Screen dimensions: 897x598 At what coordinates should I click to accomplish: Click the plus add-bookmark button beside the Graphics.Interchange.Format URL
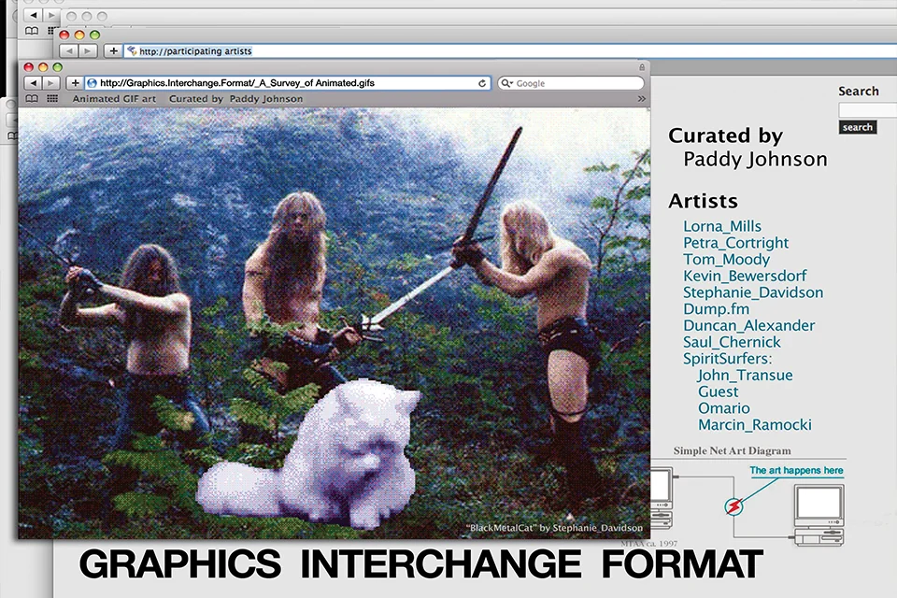tap(75, 83)
